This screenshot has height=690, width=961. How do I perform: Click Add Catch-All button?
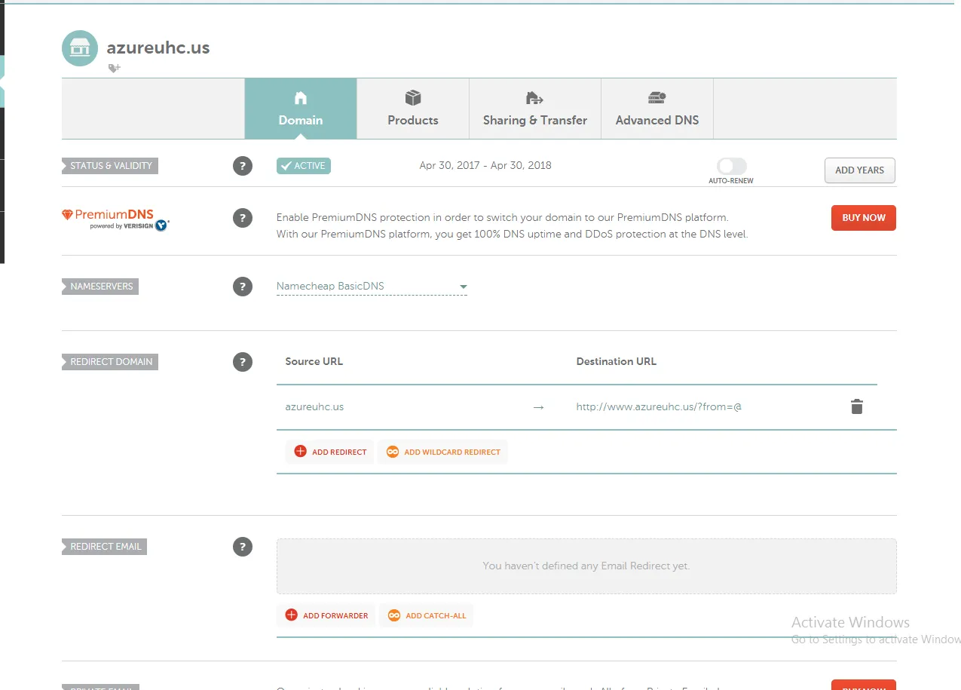(426, 615)
